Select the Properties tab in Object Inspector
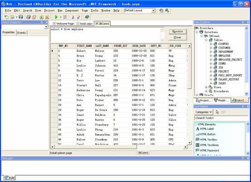 coord(9,32)
